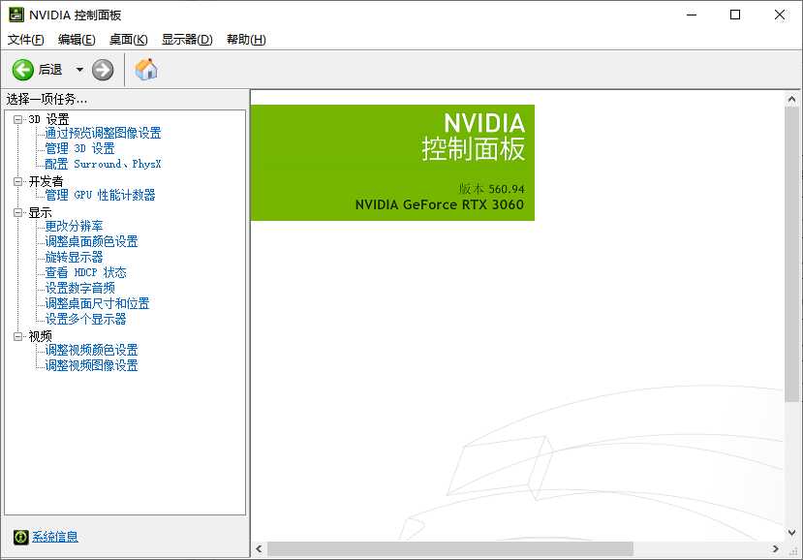Select 配置 Surround、PhysX

coord(103,164)
